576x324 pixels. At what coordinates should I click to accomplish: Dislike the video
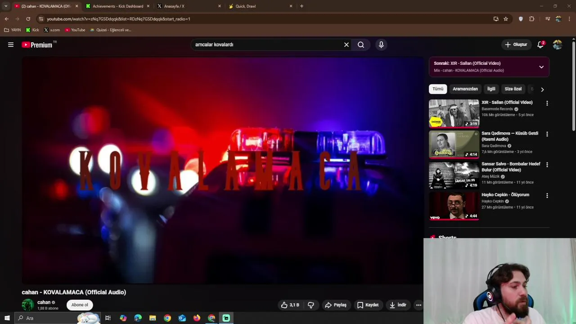point(311,305)
